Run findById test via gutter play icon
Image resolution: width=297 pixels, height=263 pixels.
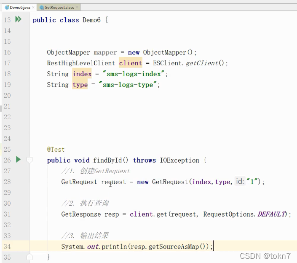click(x=18, y=159)
